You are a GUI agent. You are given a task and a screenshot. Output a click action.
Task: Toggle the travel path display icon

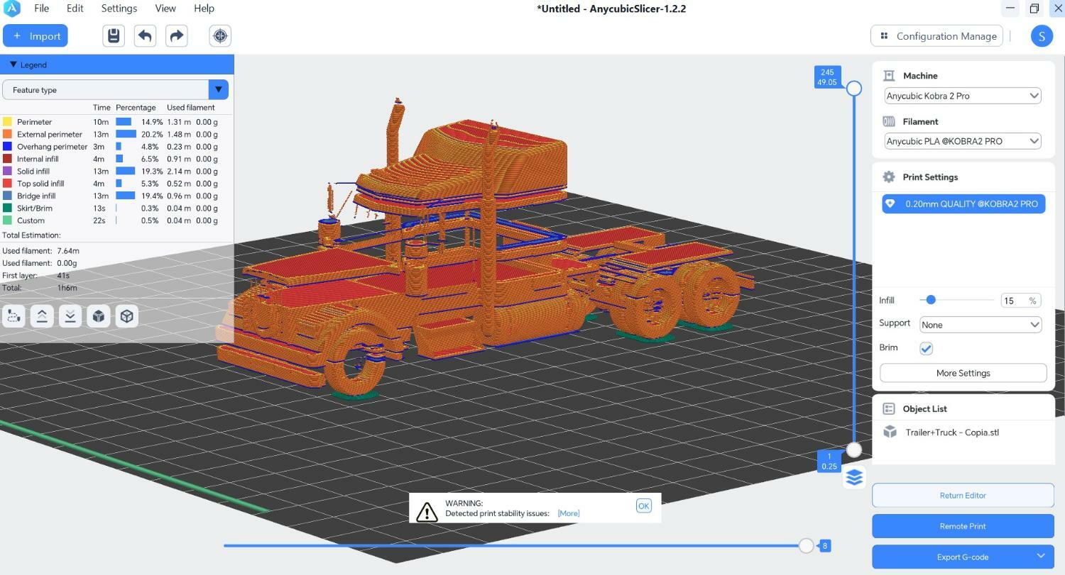click(13, 316)
